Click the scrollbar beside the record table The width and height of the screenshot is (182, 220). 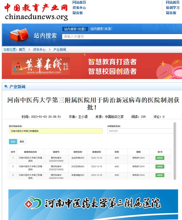pyautogui.click(x=175, y=150)
